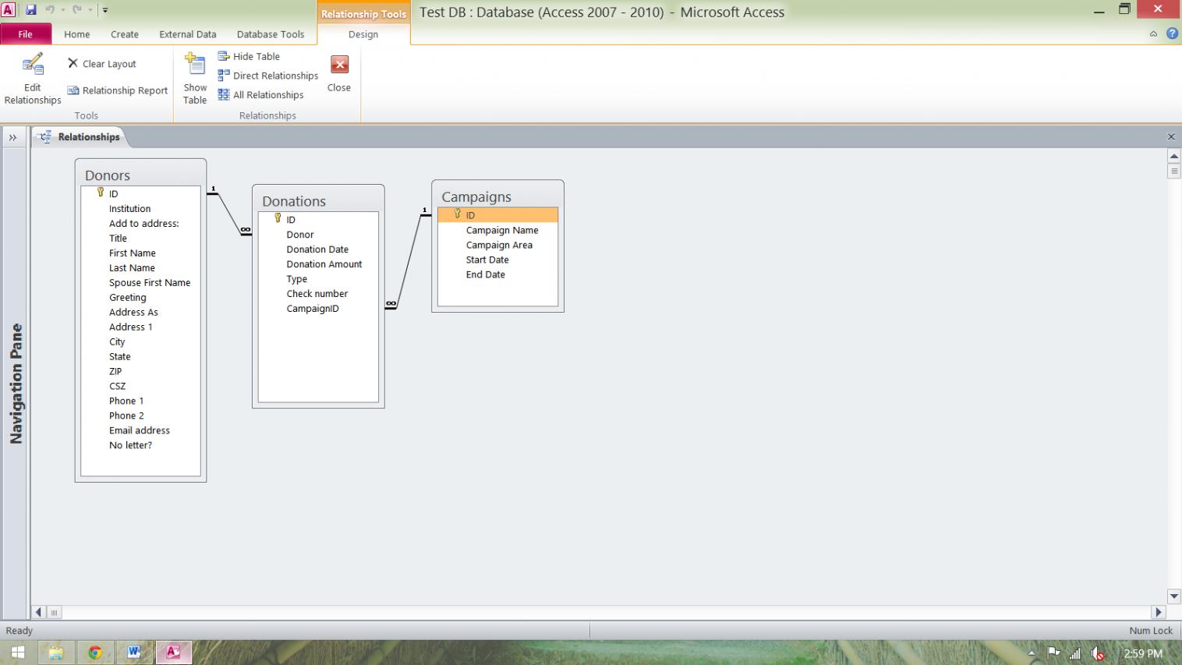Click the horizontal scrollbar right arrow
This screenshot has height=665, width=1182.
click(1158, 613)
